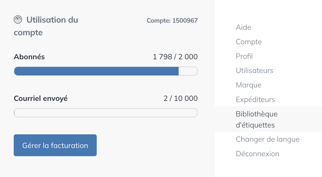322x177 pixels.
Task: Select Utilisateurs in the menu
Action: click(255, 71)
